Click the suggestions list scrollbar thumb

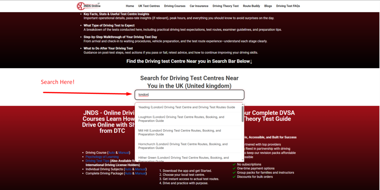click(x=243, y=114)
